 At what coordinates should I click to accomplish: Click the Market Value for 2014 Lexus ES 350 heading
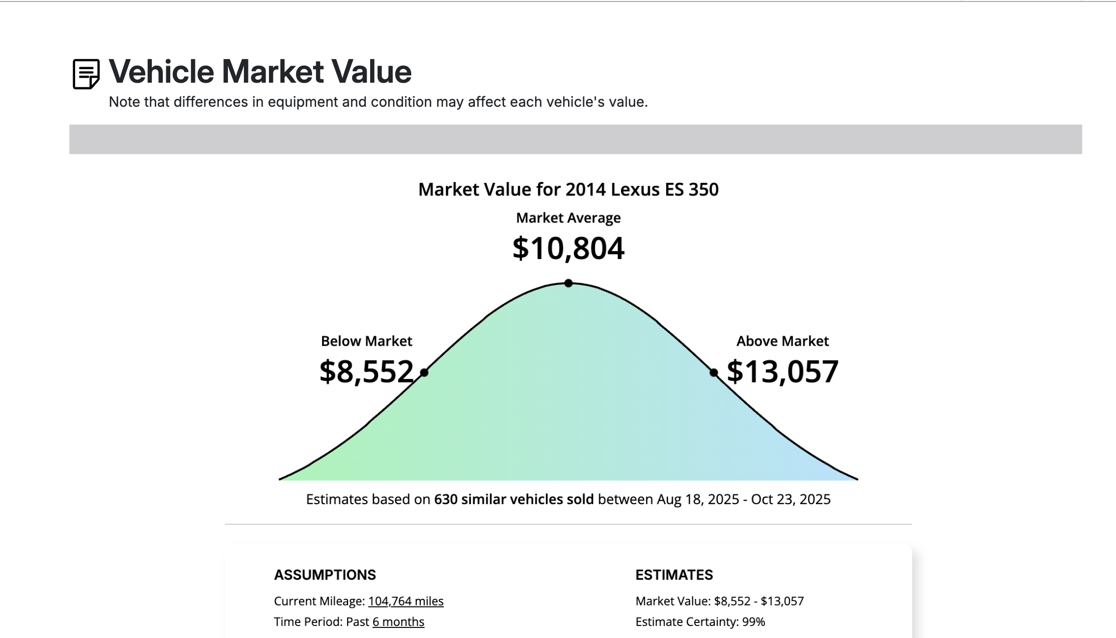[568, 189]
